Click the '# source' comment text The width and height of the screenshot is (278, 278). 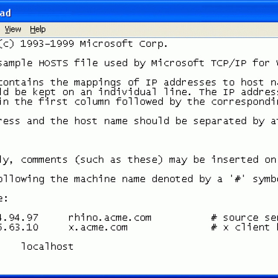tap(235, 218)
